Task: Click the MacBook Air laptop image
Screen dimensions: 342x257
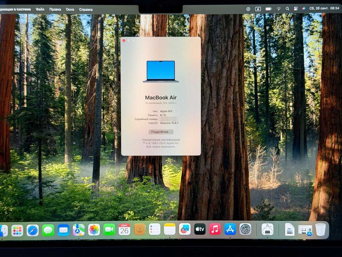Action: point(161,72)
